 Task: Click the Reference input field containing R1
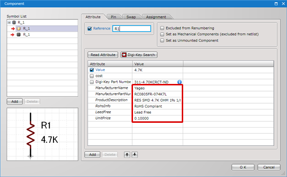click(x=132, y=29)
